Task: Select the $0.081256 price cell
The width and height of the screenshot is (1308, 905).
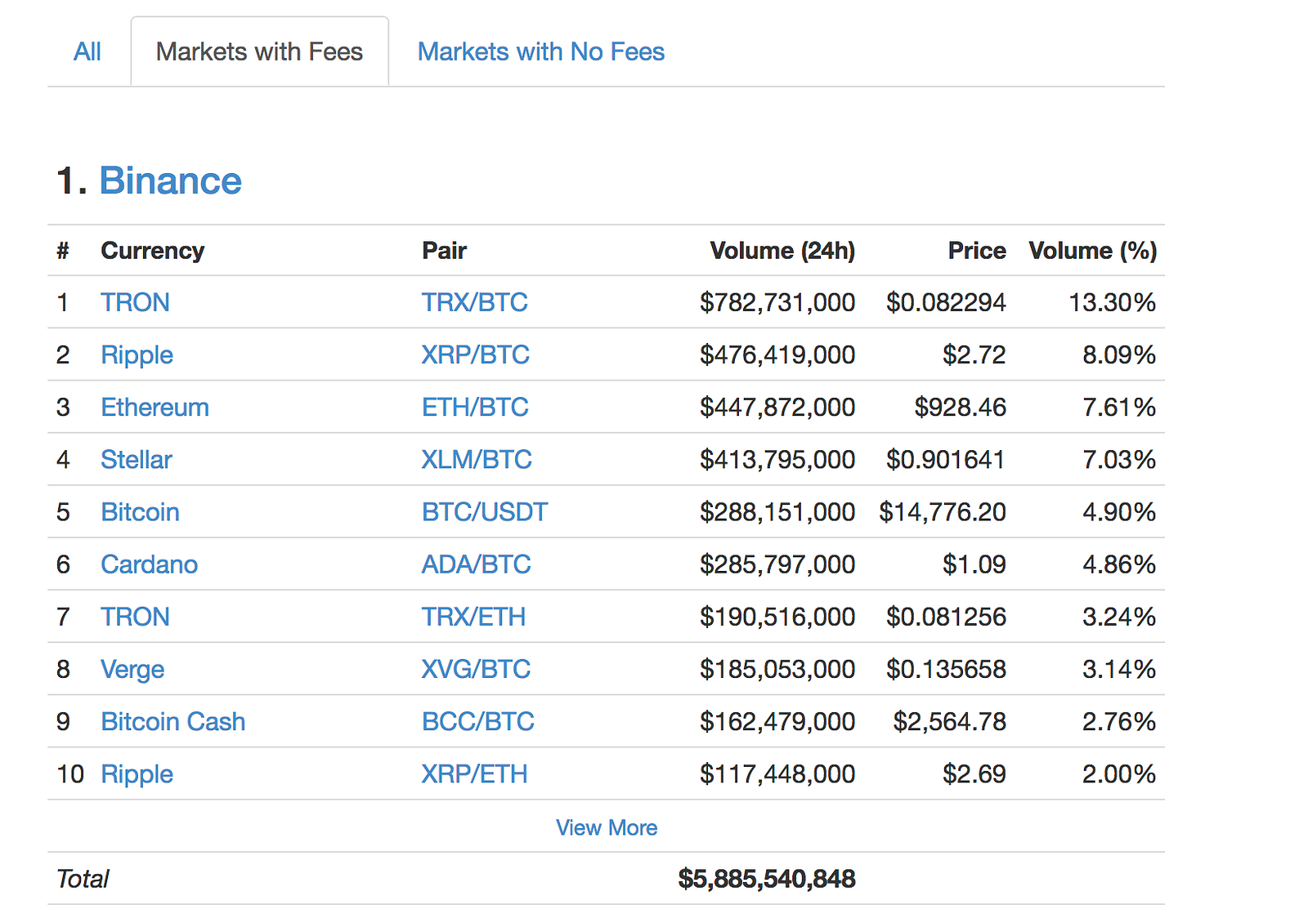Action: coord(946,616)
